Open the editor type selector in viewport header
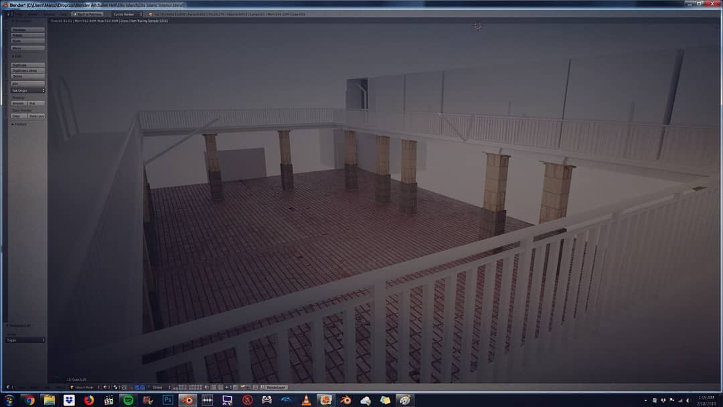 (9, 388)
